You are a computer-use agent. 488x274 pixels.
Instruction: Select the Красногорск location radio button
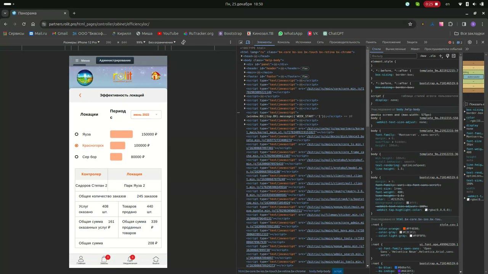tap(77, 145)
